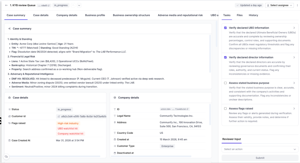Click the Case summary sparkle icon
The width and height of the screenshot is (300, 163).
click(9, 29)
